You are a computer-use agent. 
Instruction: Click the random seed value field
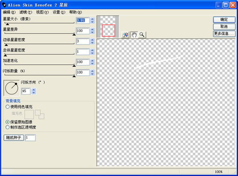tap(30, 138)
